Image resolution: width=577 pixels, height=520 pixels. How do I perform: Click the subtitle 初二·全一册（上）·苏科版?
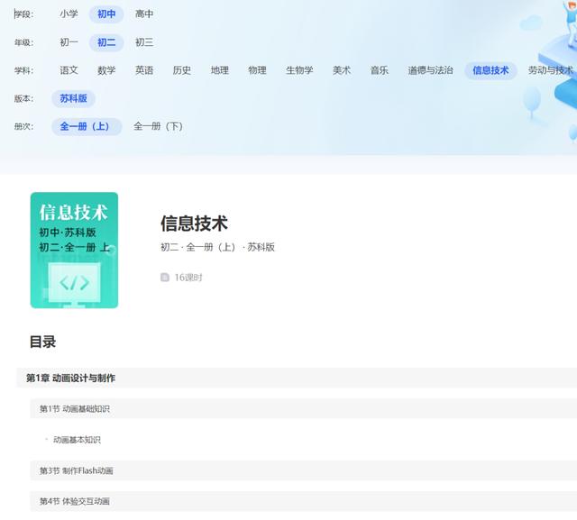[217, 247]
